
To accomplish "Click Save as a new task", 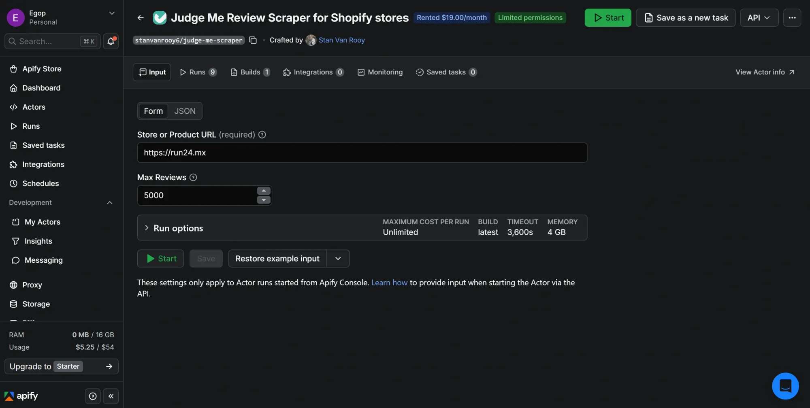I will pyautogui.click(x=686, y=18).
